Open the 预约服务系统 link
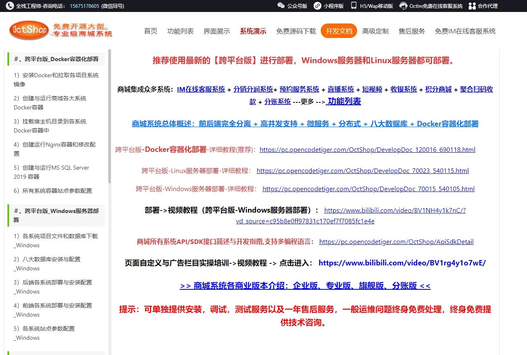Screen dimensions: 527x355 (299, 89)
